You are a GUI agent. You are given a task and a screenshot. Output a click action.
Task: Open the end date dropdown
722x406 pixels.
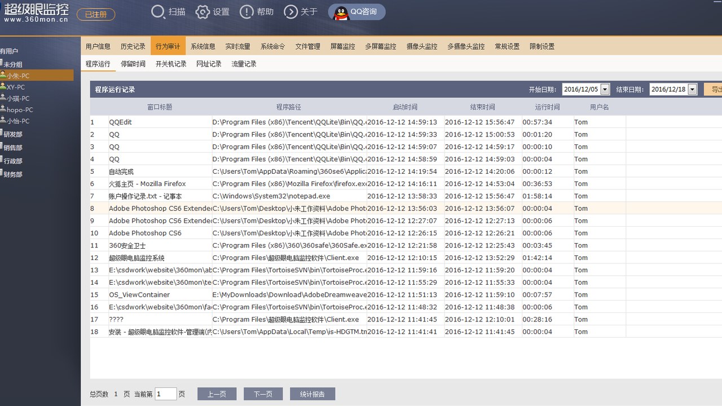click(x=692, y=89)
